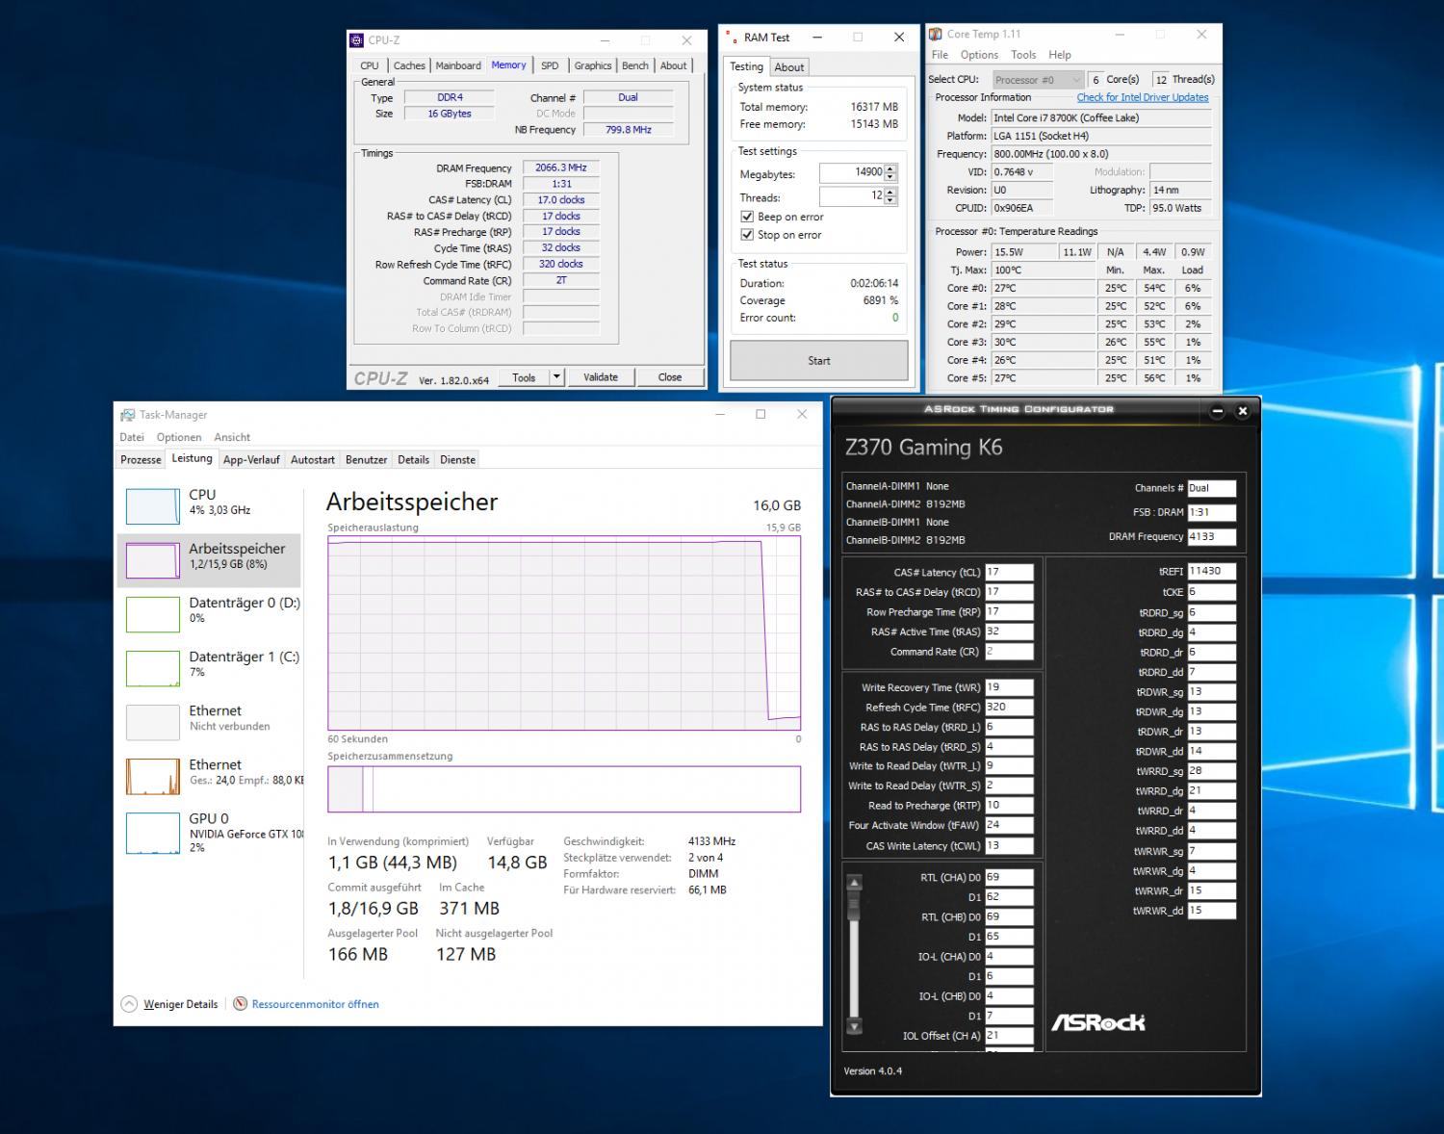Select the active Ethernet graph with traffic
This screenshot has width=1444, height=1134.
click(x=153, y=776)
